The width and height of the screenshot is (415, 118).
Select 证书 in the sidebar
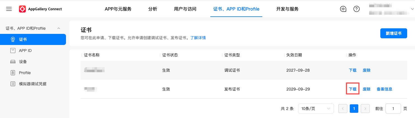point(33,39)
